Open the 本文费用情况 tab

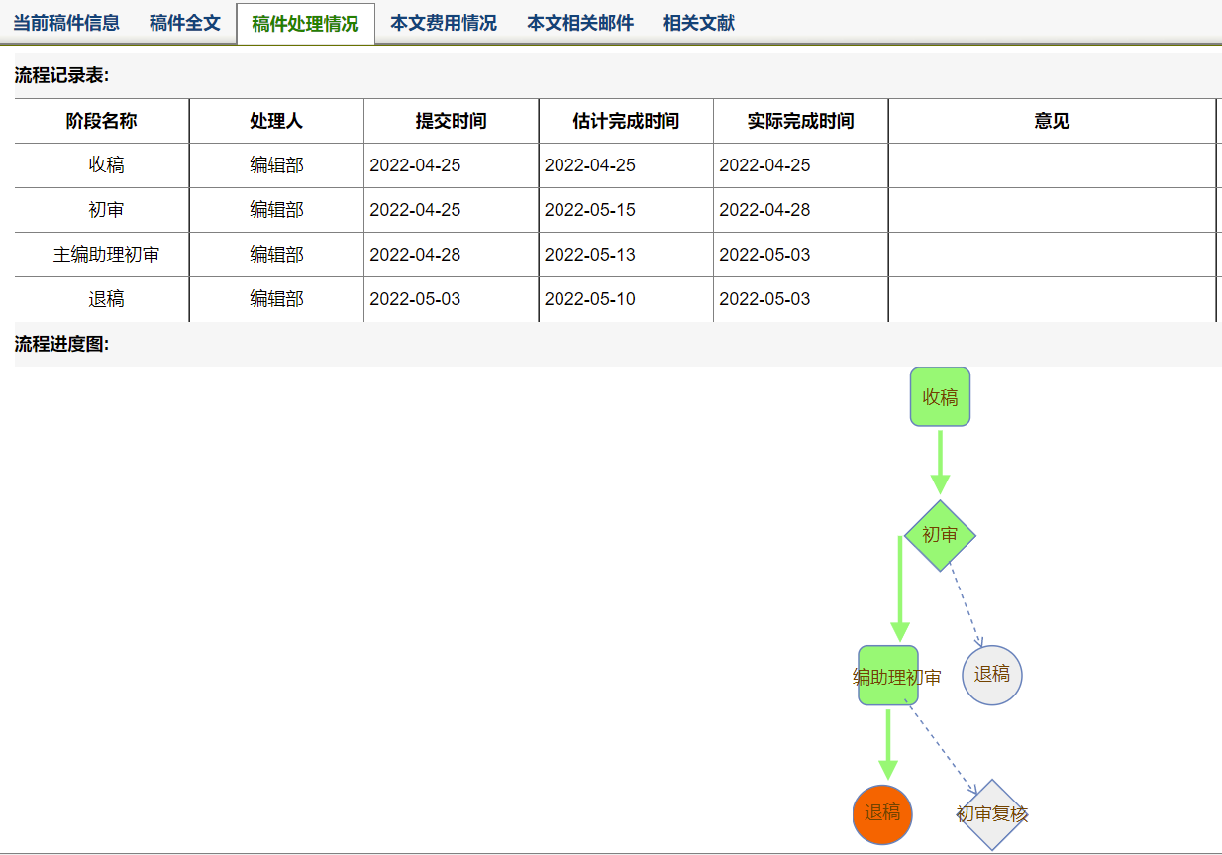(443, 23)
